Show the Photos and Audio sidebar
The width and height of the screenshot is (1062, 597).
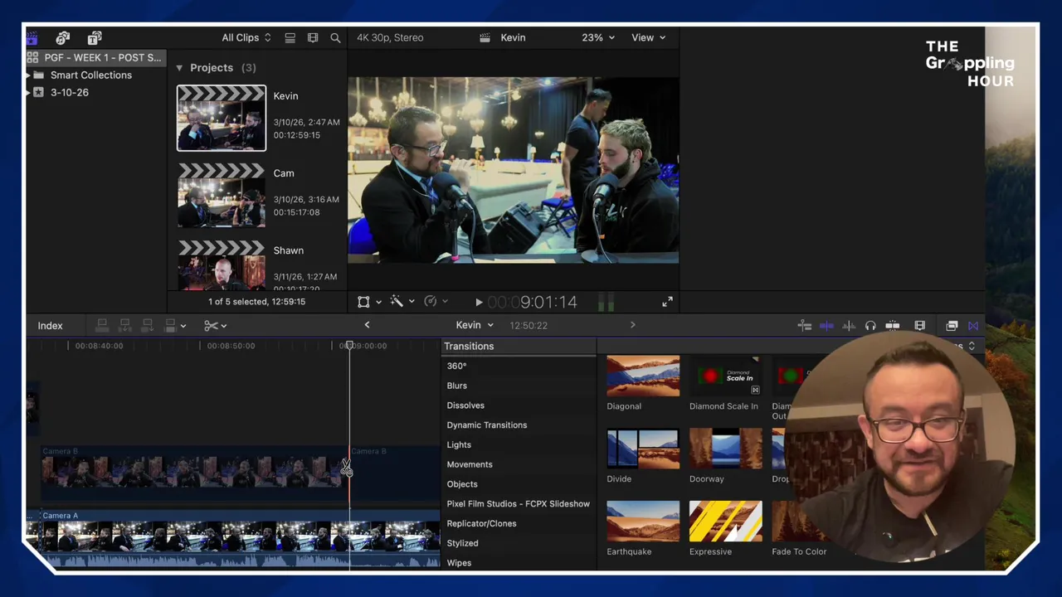pos(63,37)
